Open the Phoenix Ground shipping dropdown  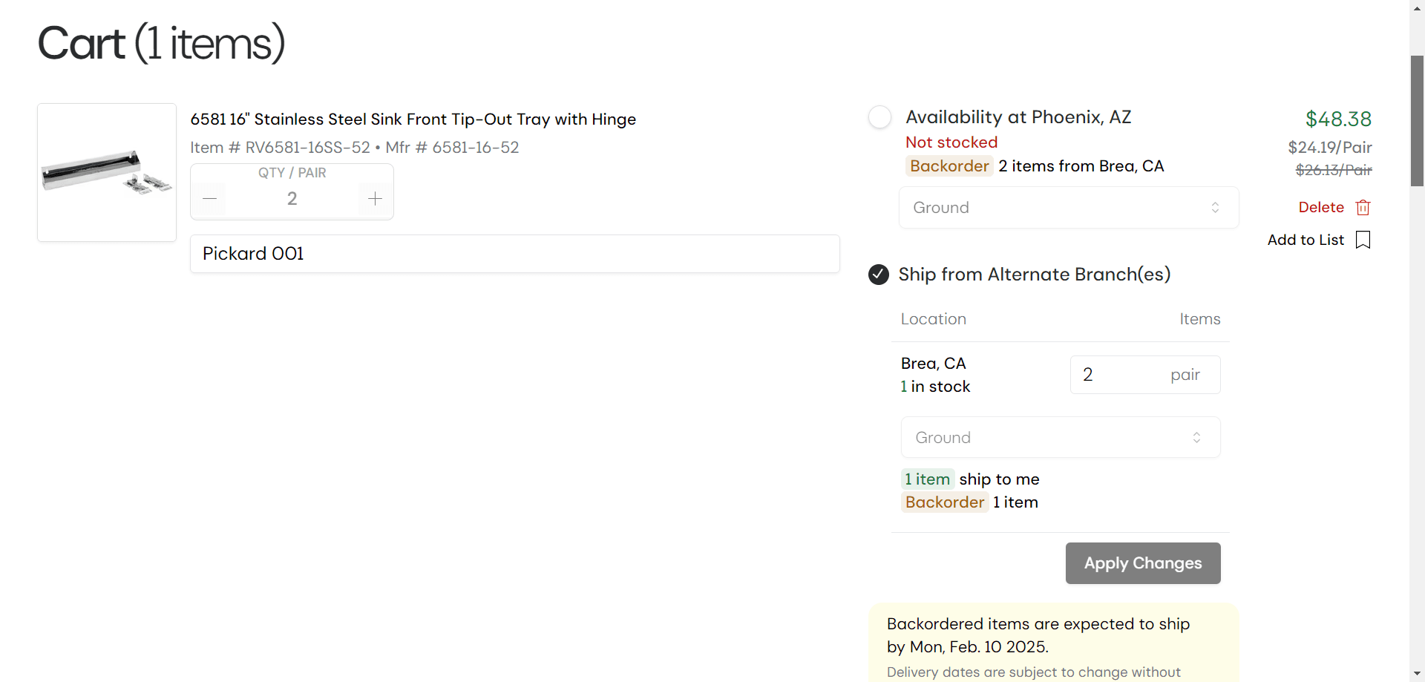(1069, 208)
